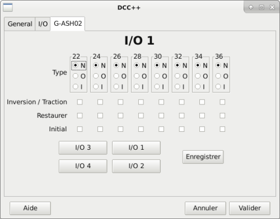Viewport: 280px width, 219px height.
Task: Click the shade window arrow icon
Action: (251, 7)
